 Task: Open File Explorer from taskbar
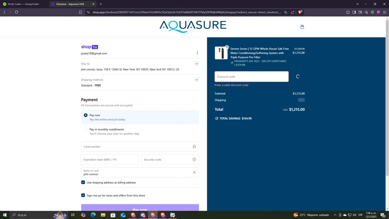click(x=103, y=215)
